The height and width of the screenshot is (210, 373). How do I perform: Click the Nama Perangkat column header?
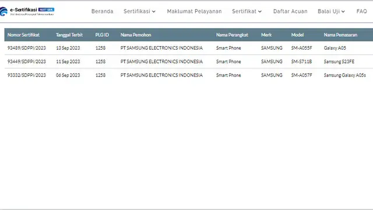[232, 35]
